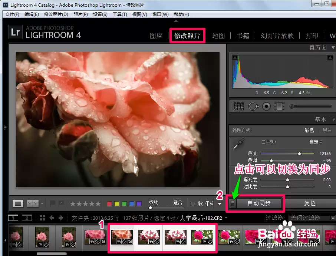
Task: Hide the top module picker panel
Action: click(176, 21)
